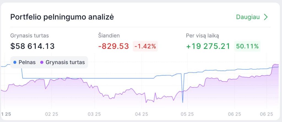Select the 04 25 axis date marker
The width and height of the screenshot is (282, 122).
coord(142,114)
